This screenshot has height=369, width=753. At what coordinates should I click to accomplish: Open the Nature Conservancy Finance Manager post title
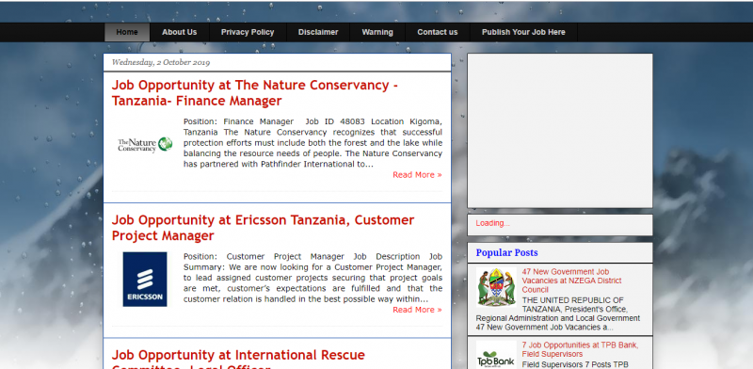tap(254, 93)
